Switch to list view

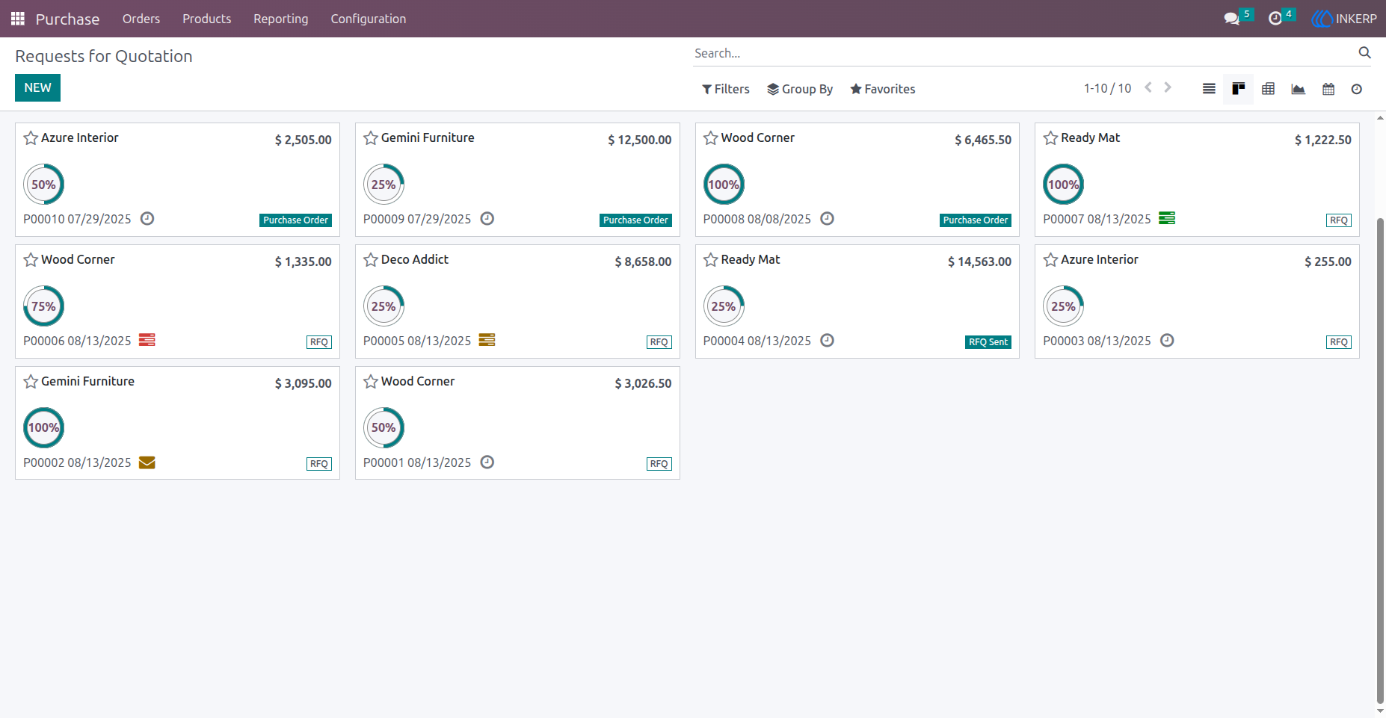(x=1209, y=89)
